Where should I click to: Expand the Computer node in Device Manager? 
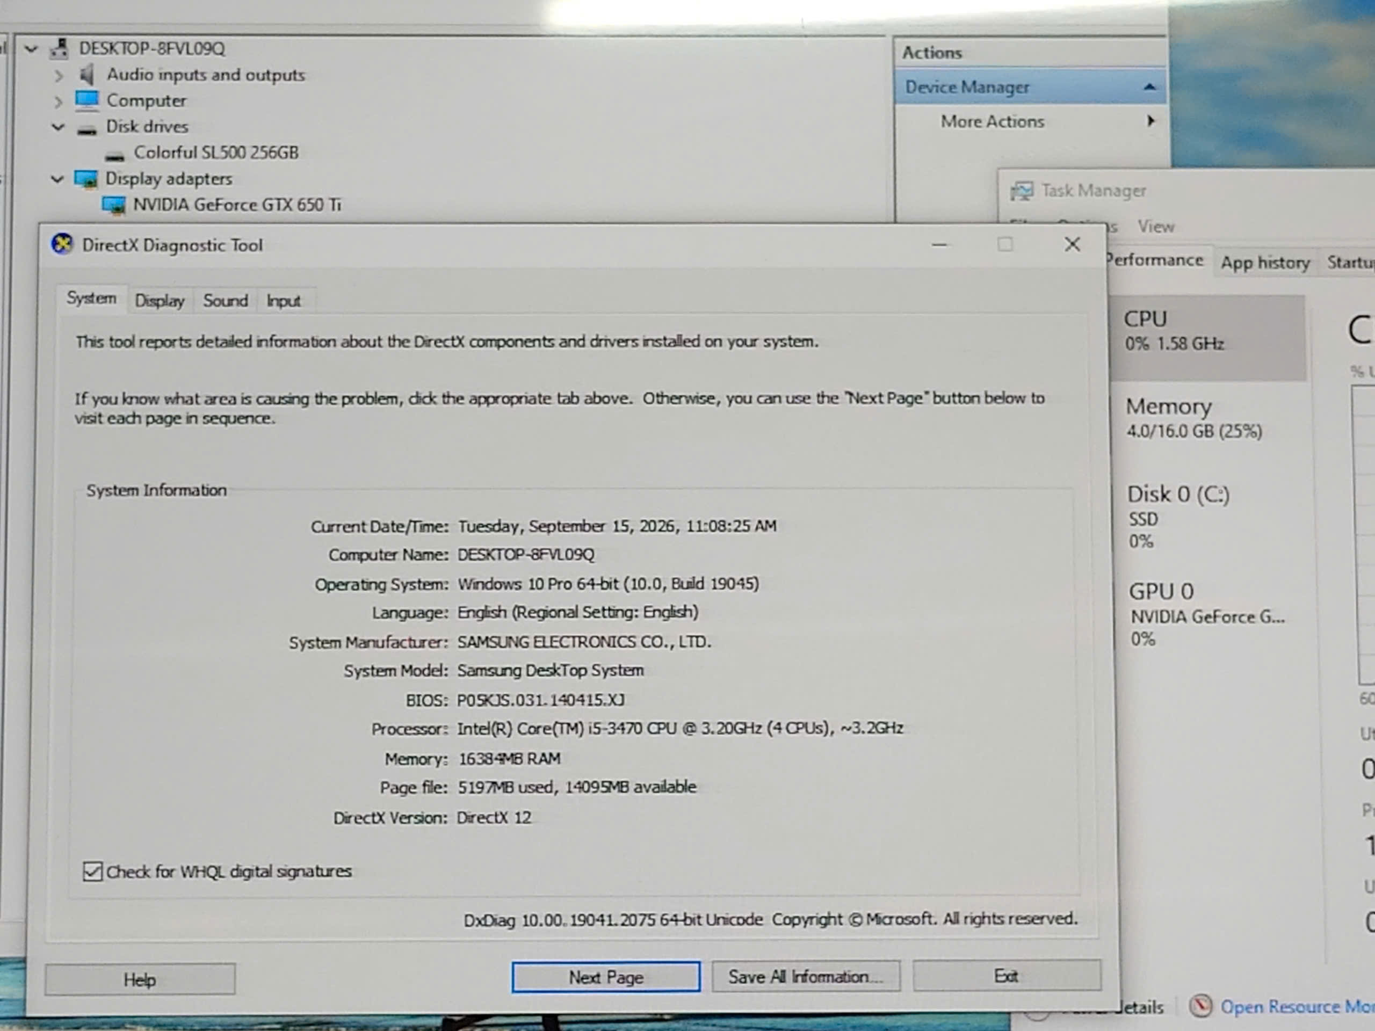click(x=59, y=101)
